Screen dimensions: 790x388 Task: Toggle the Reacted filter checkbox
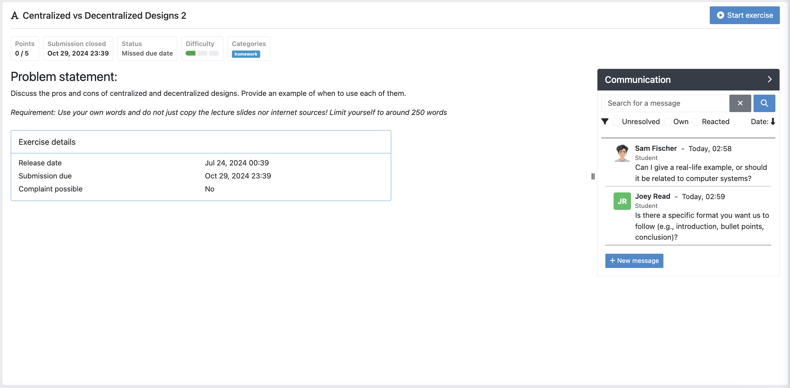click(696, 122)
